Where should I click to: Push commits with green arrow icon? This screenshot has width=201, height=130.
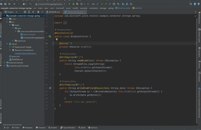pos(106,4)
